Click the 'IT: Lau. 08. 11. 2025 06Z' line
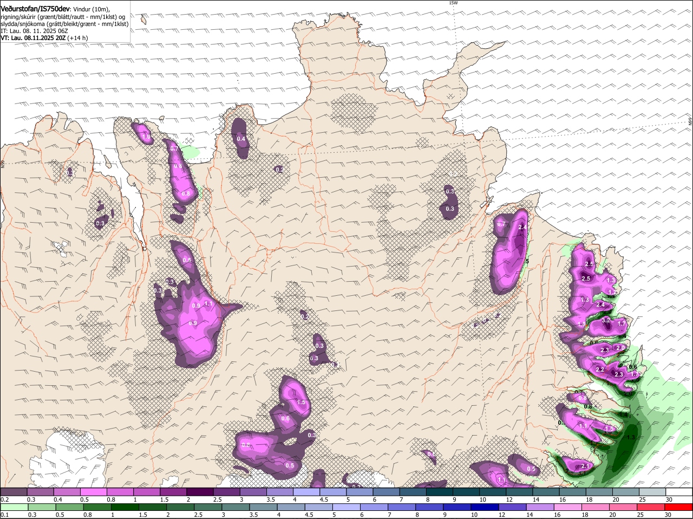 pyautogui.click(x=34, y=31)
